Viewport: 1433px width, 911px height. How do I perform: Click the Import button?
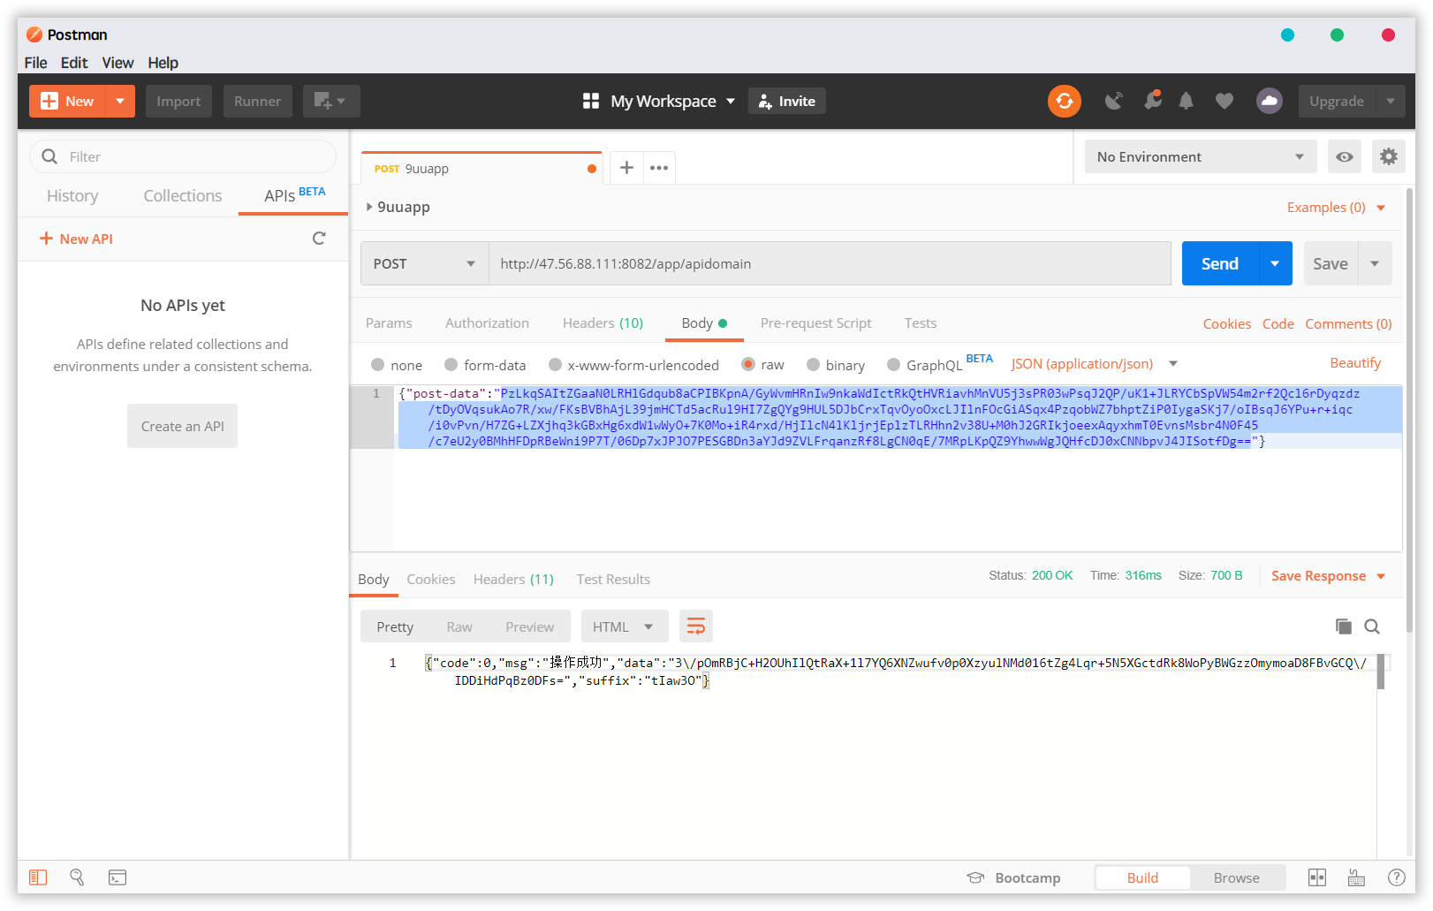(178, 101)
